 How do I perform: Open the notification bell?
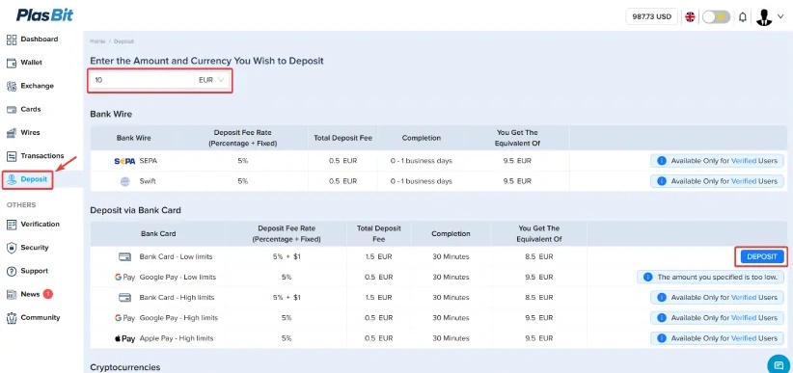click(743, 16)
